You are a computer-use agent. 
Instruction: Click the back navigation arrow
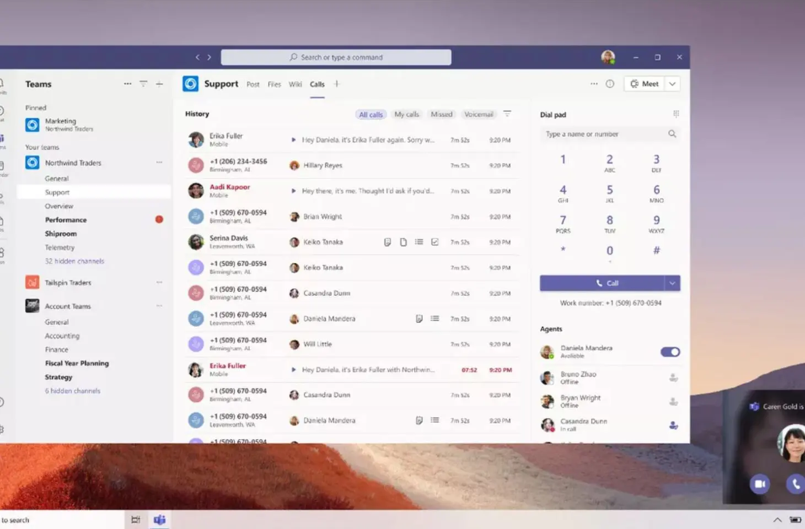pyautogui.click(x=197, y=57)
